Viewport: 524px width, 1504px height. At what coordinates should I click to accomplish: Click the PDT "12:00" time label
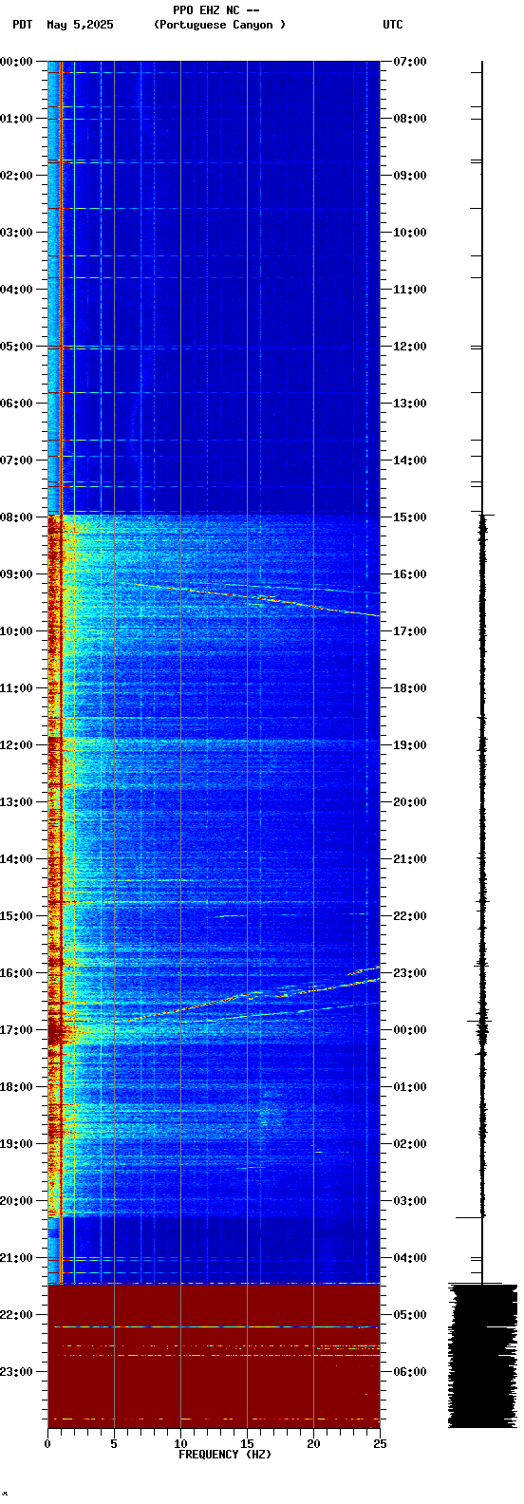(17, 744)
